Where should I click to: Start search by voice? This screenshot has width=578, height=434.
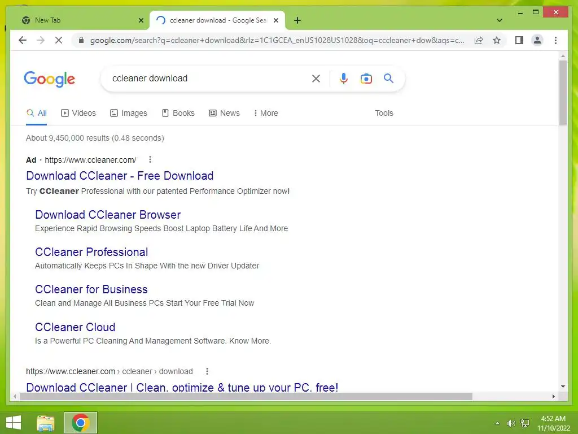pyautogui.click(x=344, y=78)
